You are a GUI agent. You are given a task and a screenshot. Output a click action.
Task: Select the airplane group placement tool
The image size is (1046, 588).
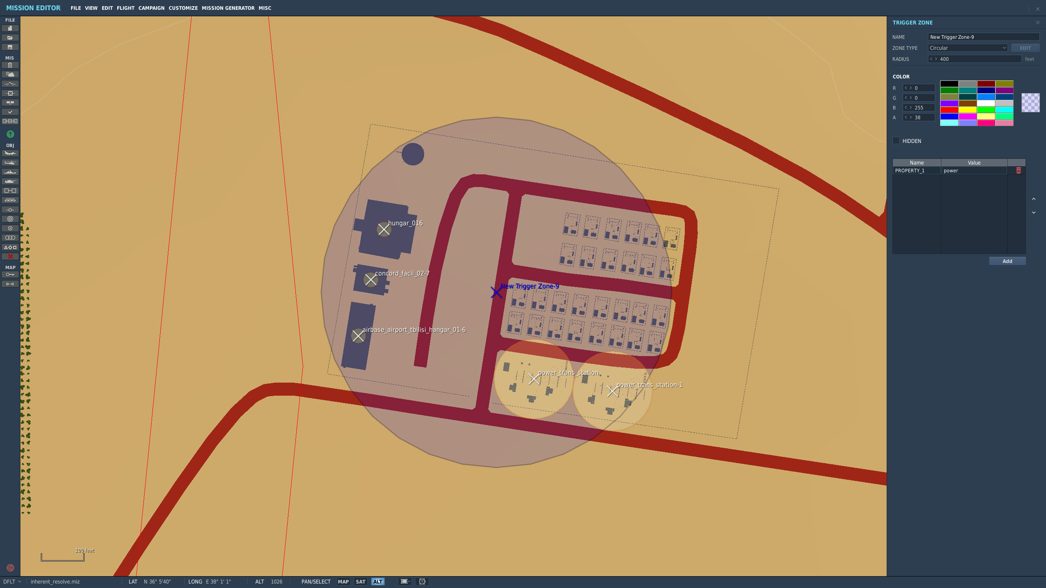[10, 153]
